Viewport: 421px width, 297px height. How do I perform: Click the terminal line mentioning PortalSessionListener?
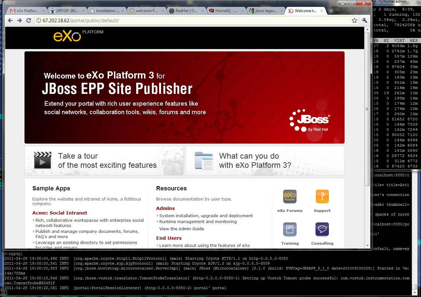pos(115,288)
